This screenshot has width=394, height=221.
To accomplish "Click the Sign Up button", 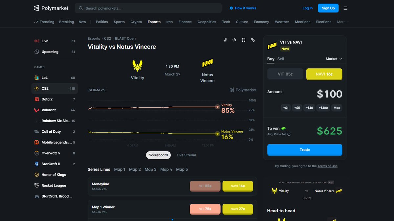I will [328, 8].
